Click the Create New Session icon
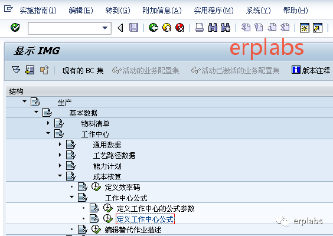The height and width of the screenshot is (236, 333). click(304, 28)
